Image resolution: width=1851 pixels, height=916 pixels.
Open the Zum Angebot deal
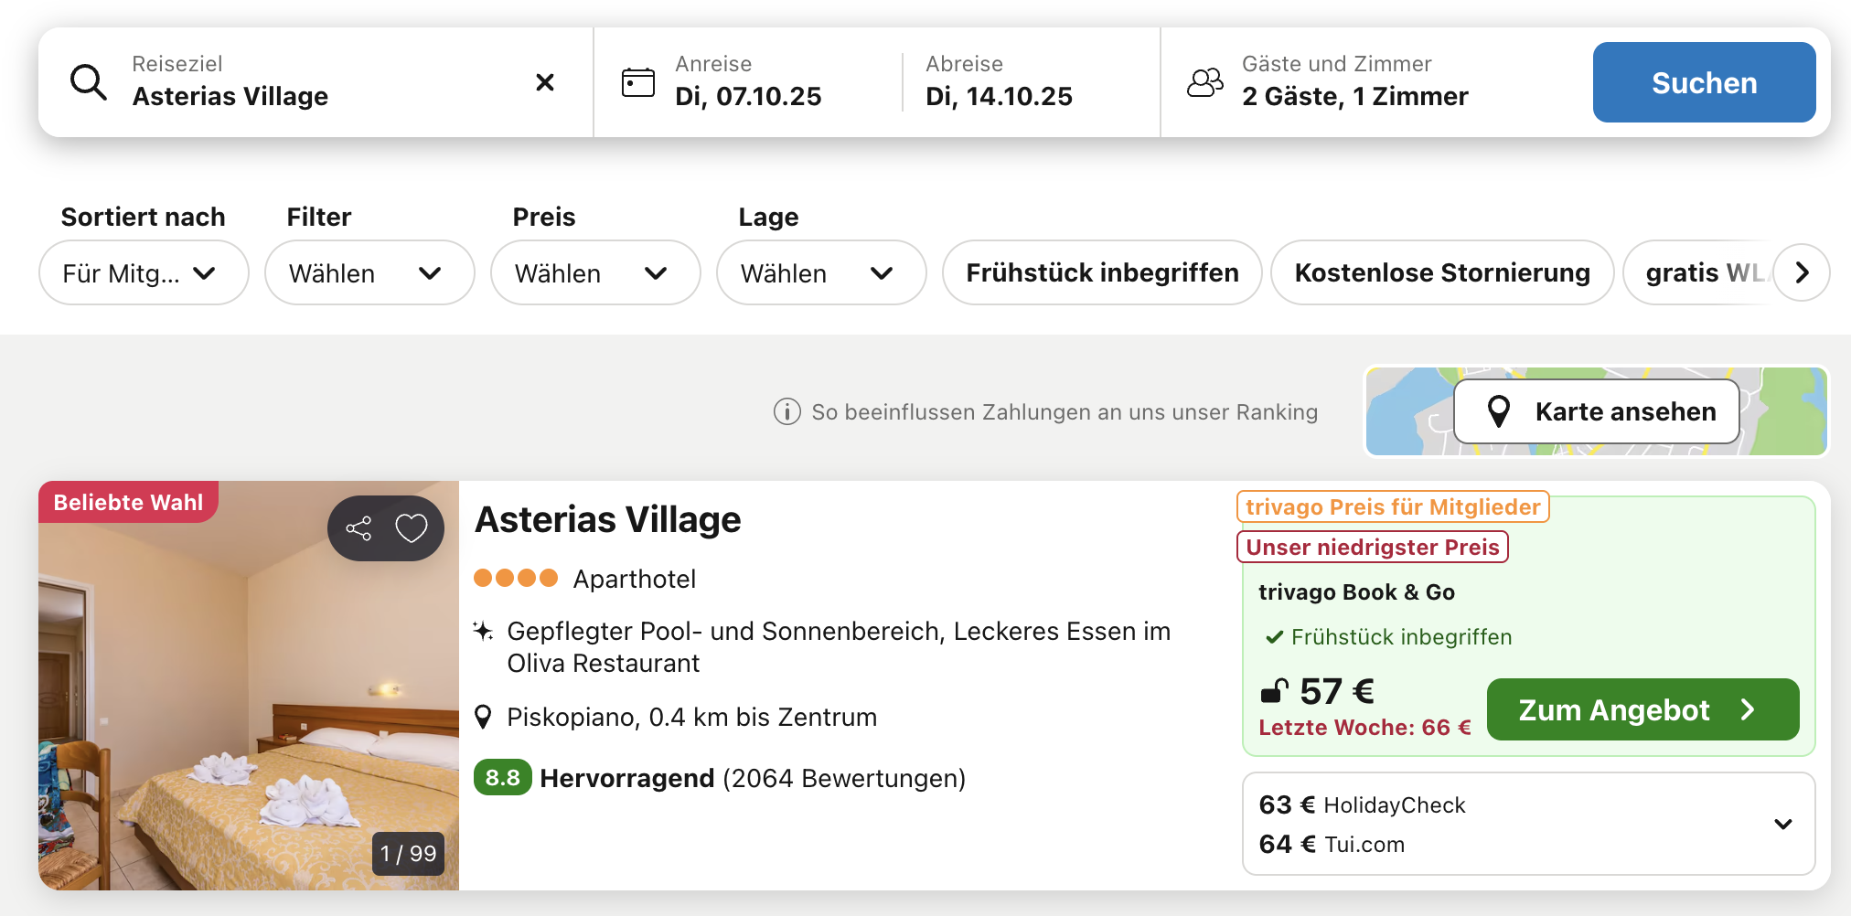[x=1642, y=709]
